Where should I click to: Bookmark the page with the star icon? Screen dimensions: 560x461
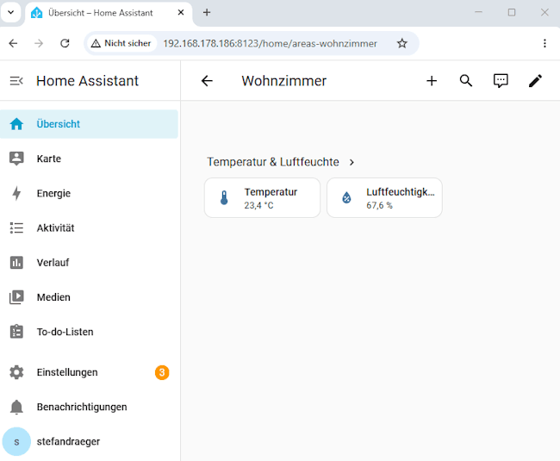[x=402, y=43]
